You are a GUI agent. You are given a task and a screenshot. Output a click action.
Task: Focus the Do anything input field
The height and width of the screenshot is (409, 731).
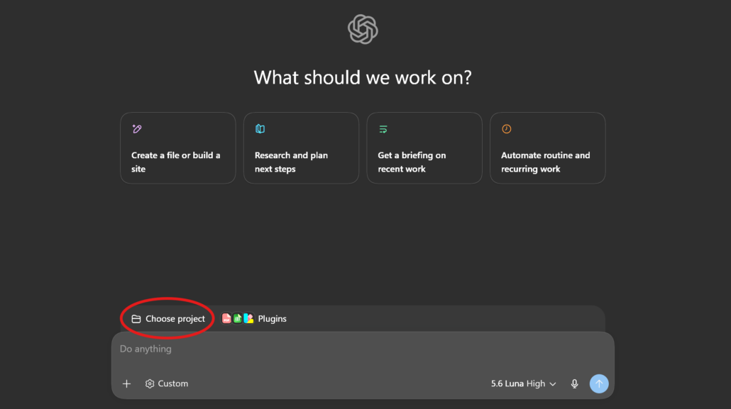[363, 349]
